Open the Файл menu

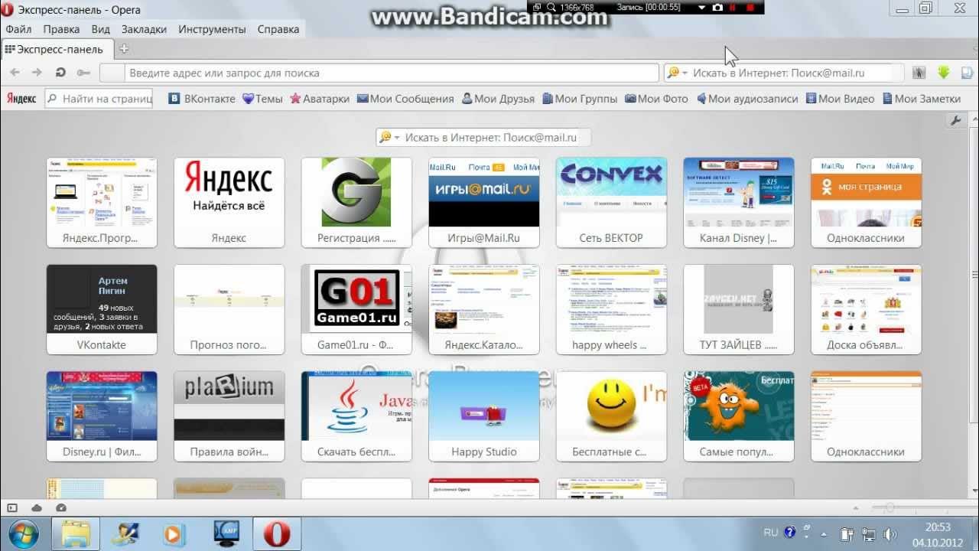(x=18, y=29)
